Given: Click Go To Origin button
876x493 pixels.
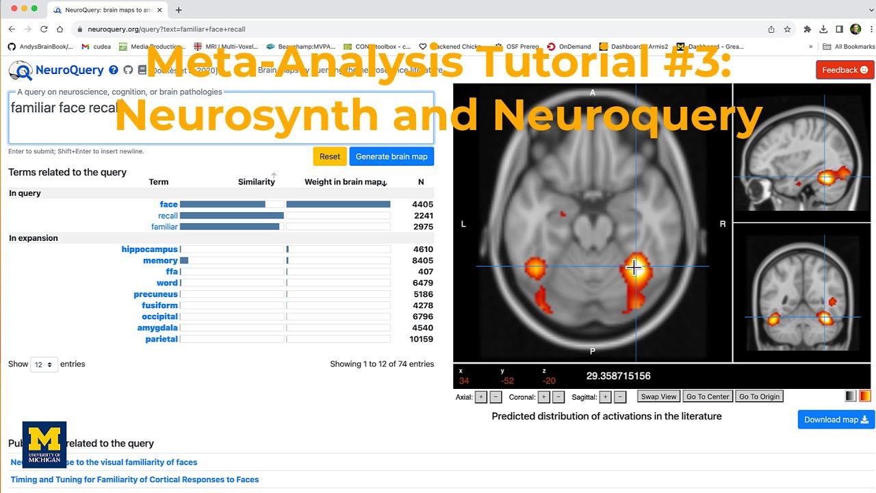Looking at the screenshot, I should pos(760,396).
